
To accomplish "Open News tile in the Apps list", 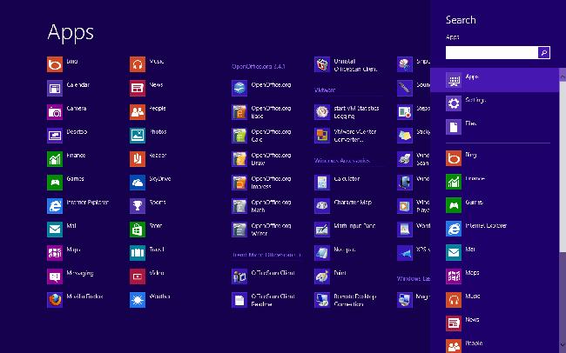I will (x=138, y=89).
